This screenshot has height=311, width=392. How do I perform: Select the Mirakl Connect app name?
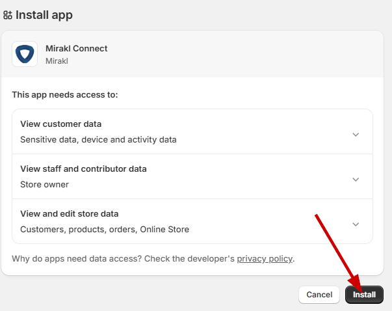(76, 49)
